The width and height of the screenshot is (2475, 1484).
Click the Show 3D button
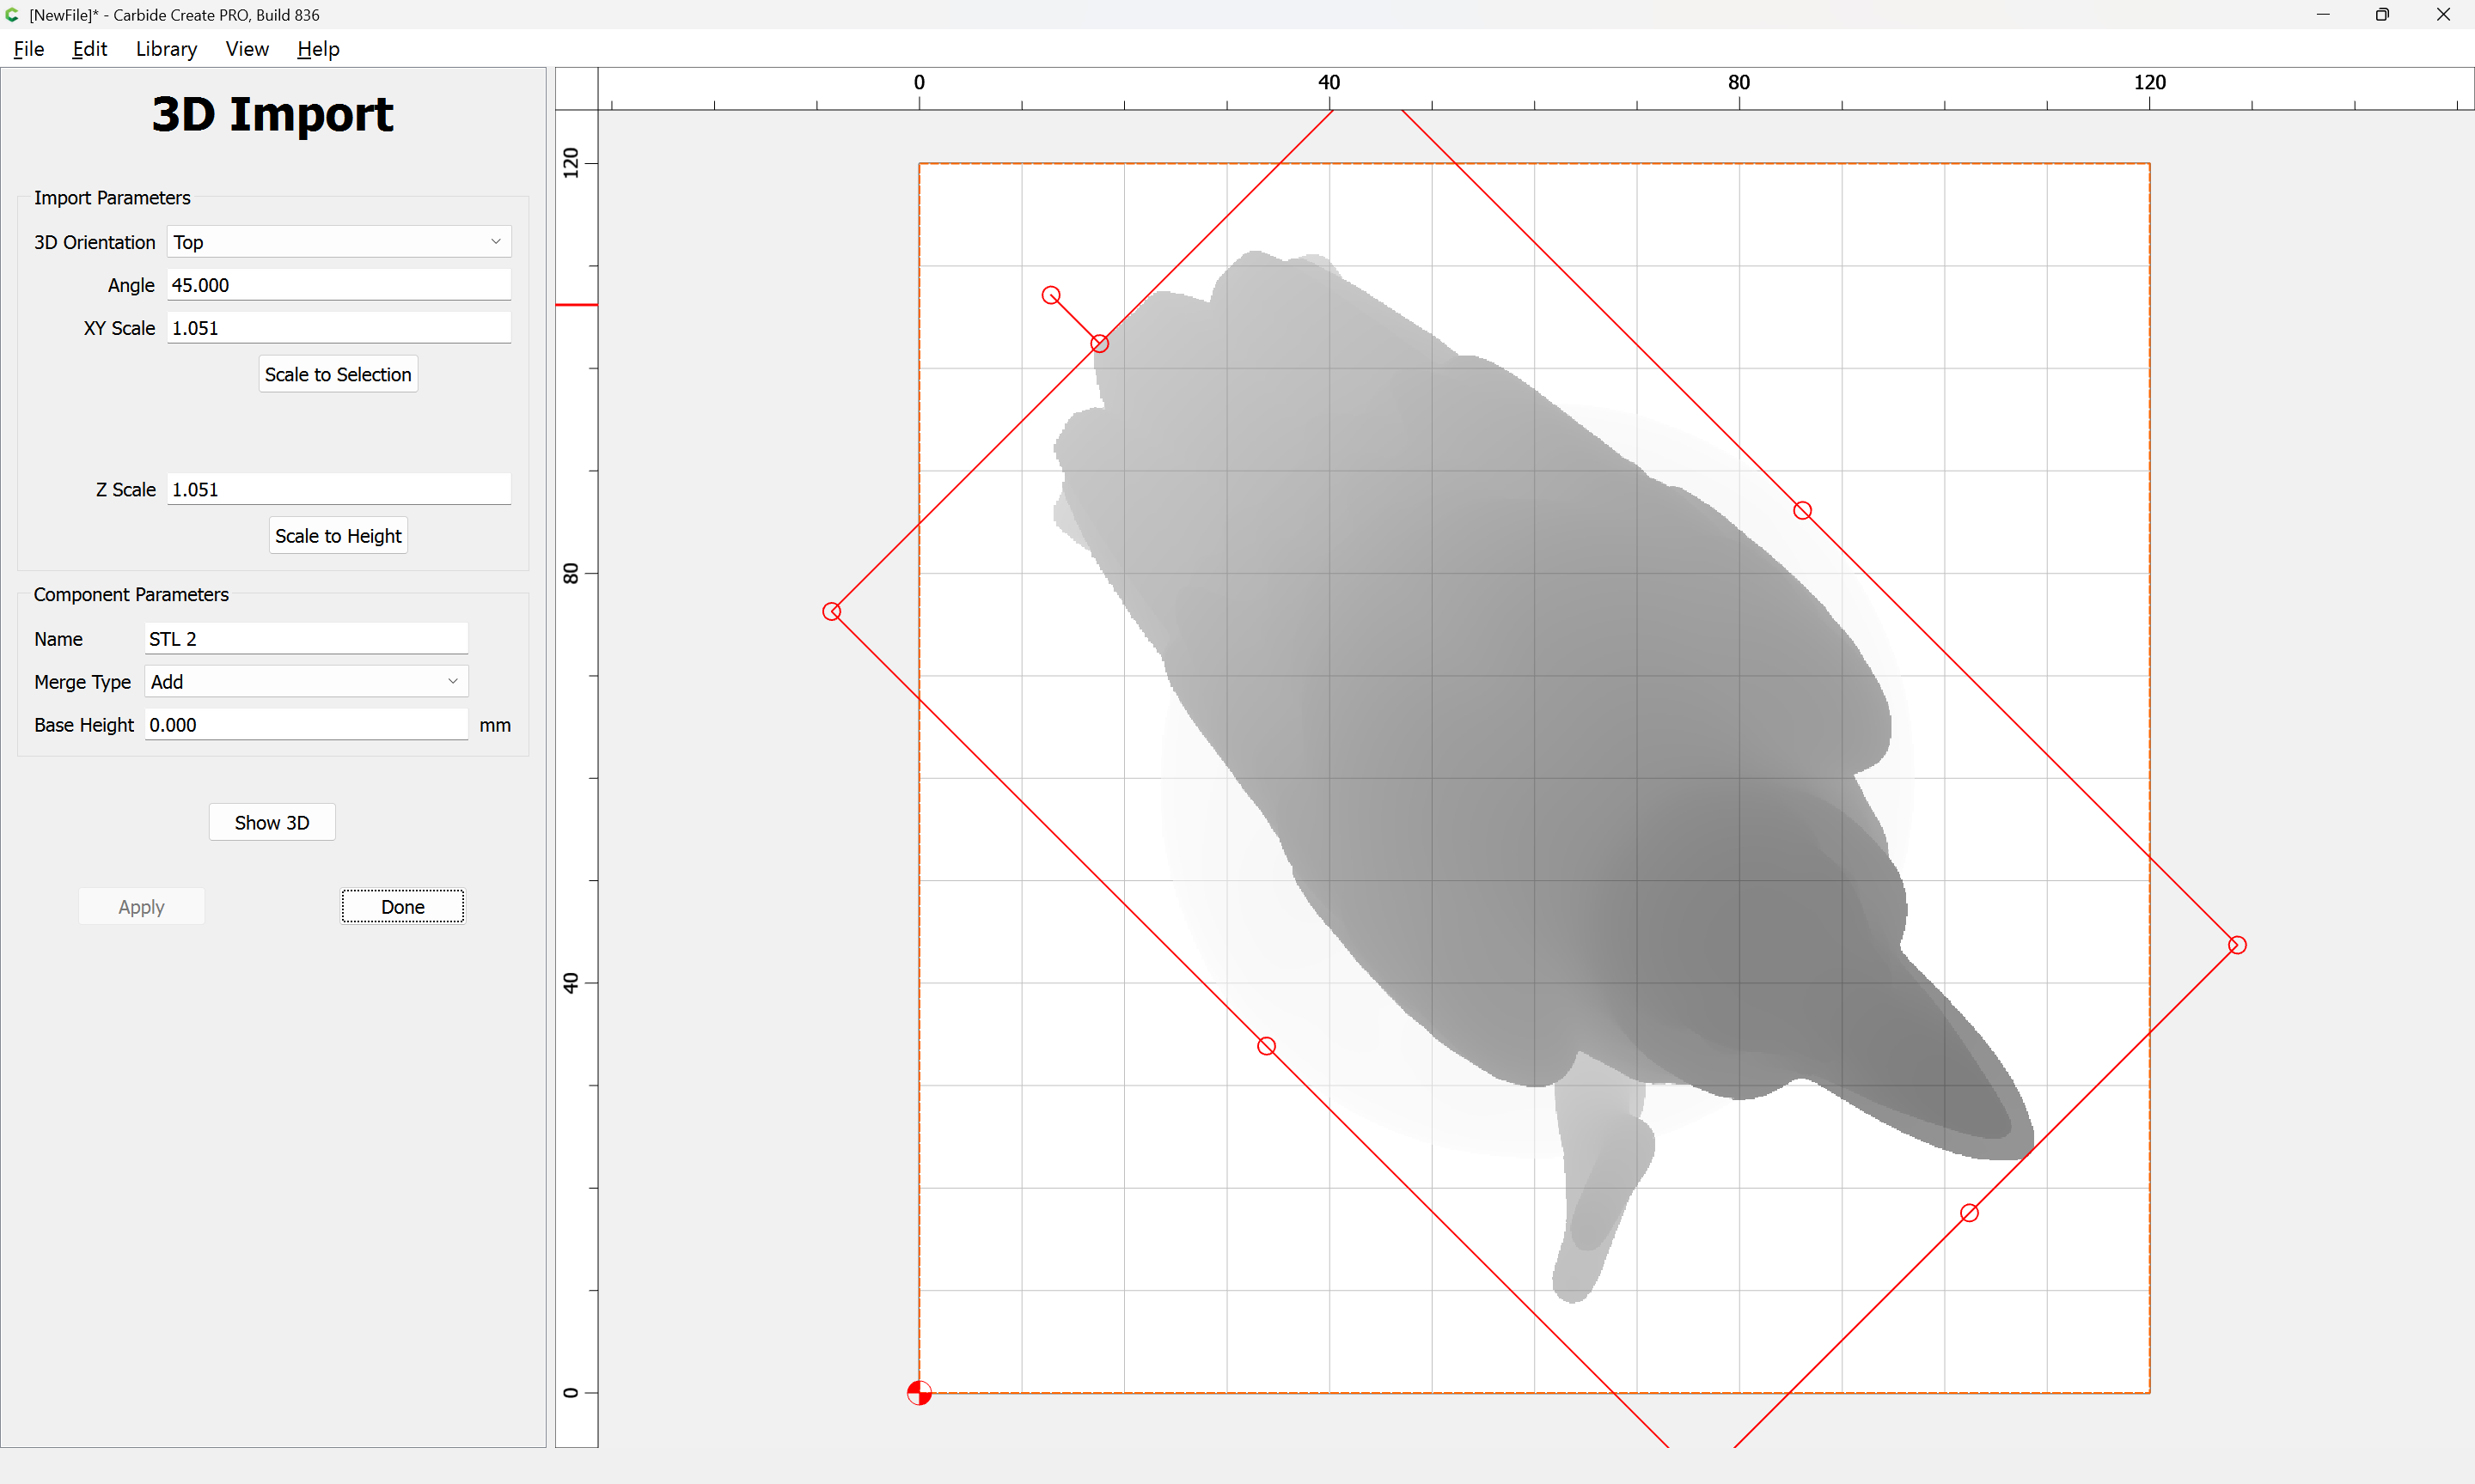(x=271, y=822)
